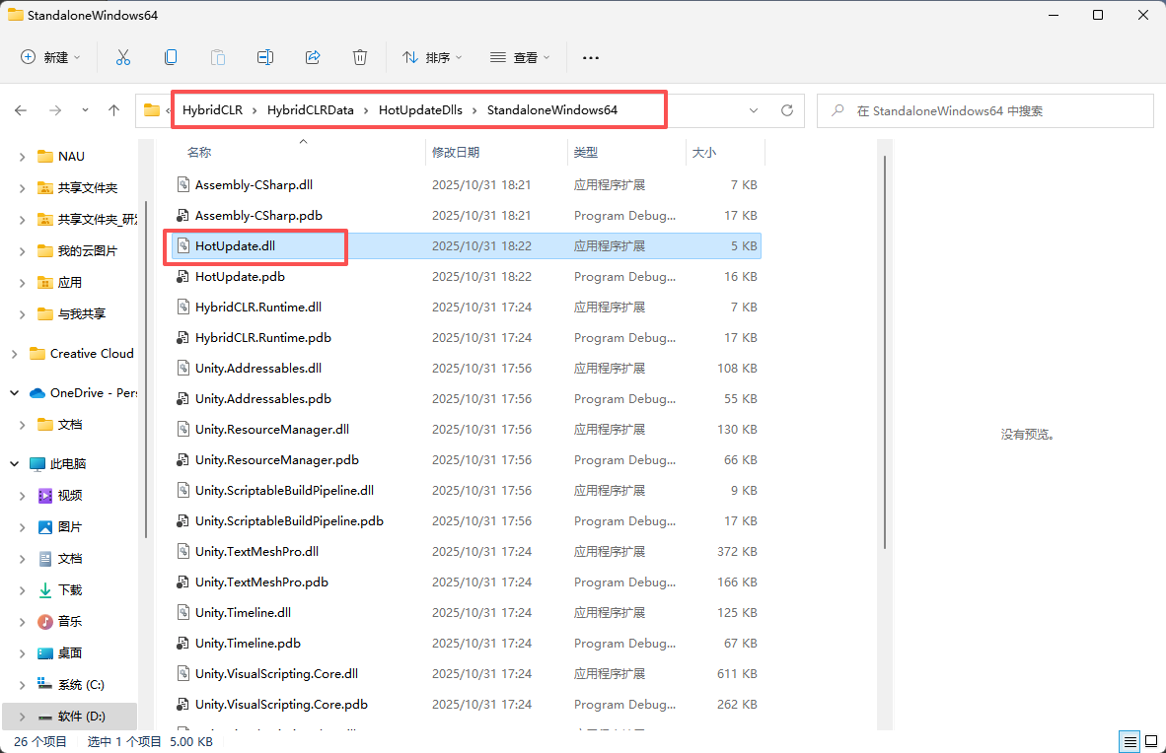Image resolution: width=1166 pixels, height=753 pixels.
Task: Open the 新建 (New) dropdown
Action: 50,57
